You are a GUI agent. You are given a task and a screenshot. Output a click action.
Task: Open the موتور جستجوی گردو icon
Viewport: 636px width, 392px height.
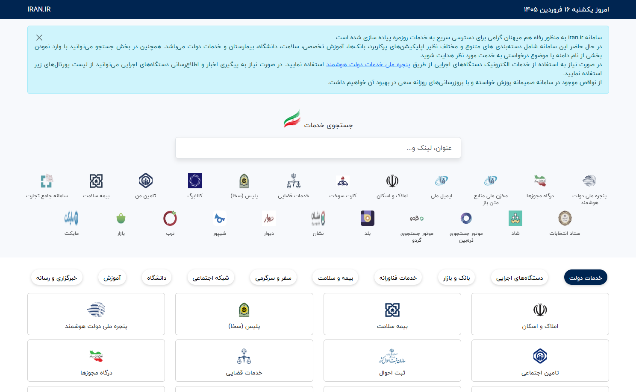click(417, 218)
